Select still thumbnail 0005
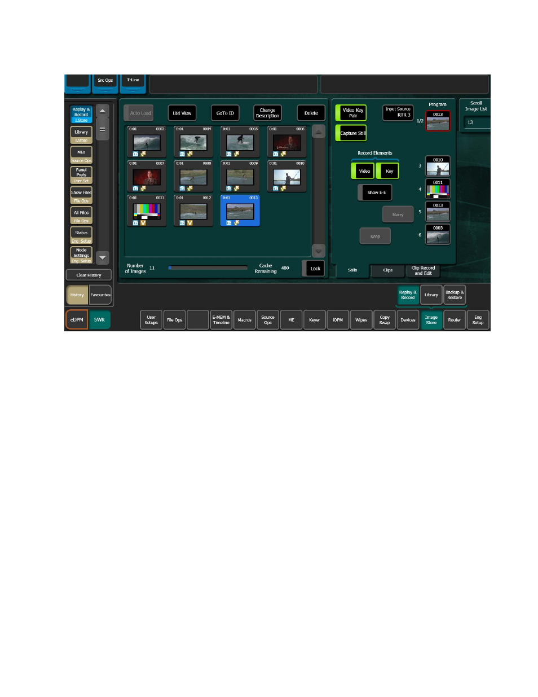The height and width of the screenshot is (697, 538). coord(240,142)
